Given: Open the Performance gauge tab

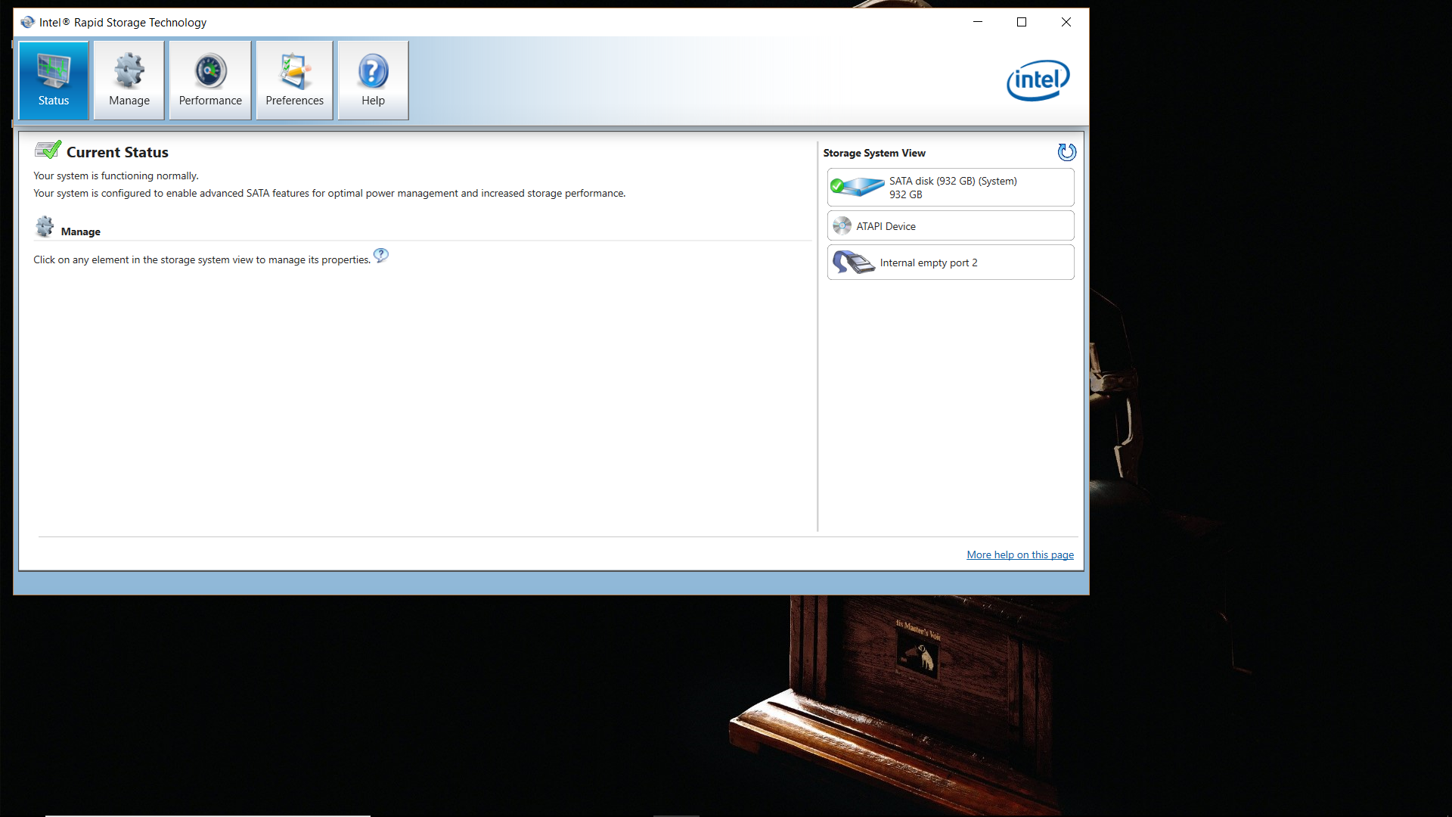Looking at the screenshot, I should (x=210, y=80).
